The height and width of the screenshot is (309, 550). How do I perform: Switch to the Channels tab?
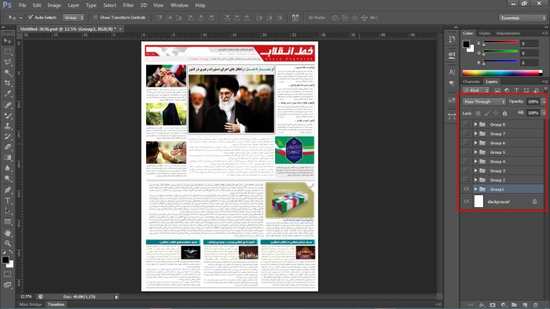click(471, 82)
